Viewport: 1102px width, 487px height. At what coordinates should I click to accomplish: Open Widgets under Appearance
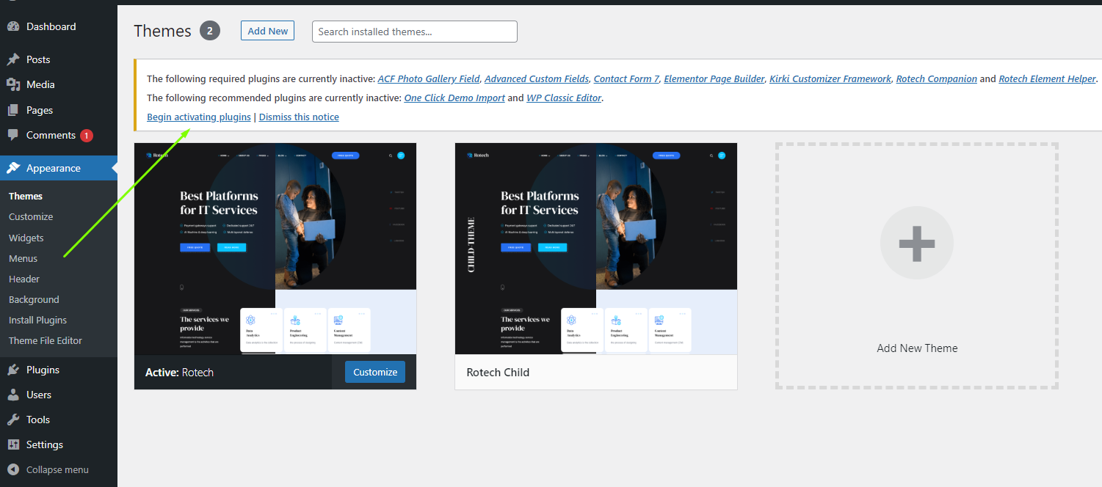tap(26, 238)
